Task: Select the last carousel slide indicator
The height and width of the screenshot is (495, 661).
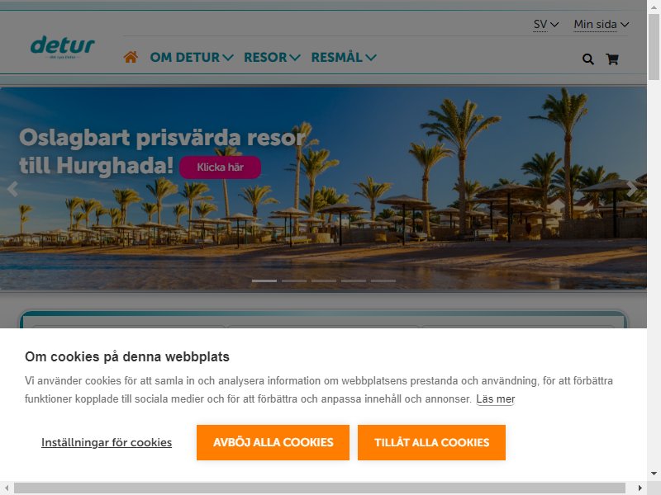Action: pyautogui.click(x=383, y=280)
